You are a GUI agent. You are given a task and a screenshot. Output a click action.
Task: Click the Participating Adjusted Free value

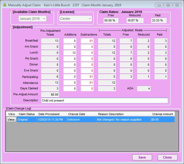[126, 77]
